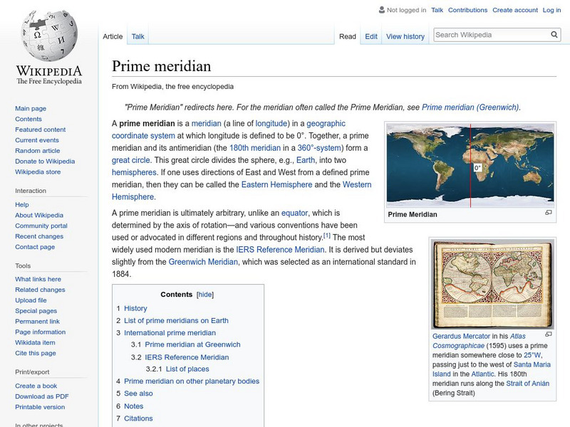The image size is (570, 427).
Task: Open the Edit tab
Action: point(371,36)
